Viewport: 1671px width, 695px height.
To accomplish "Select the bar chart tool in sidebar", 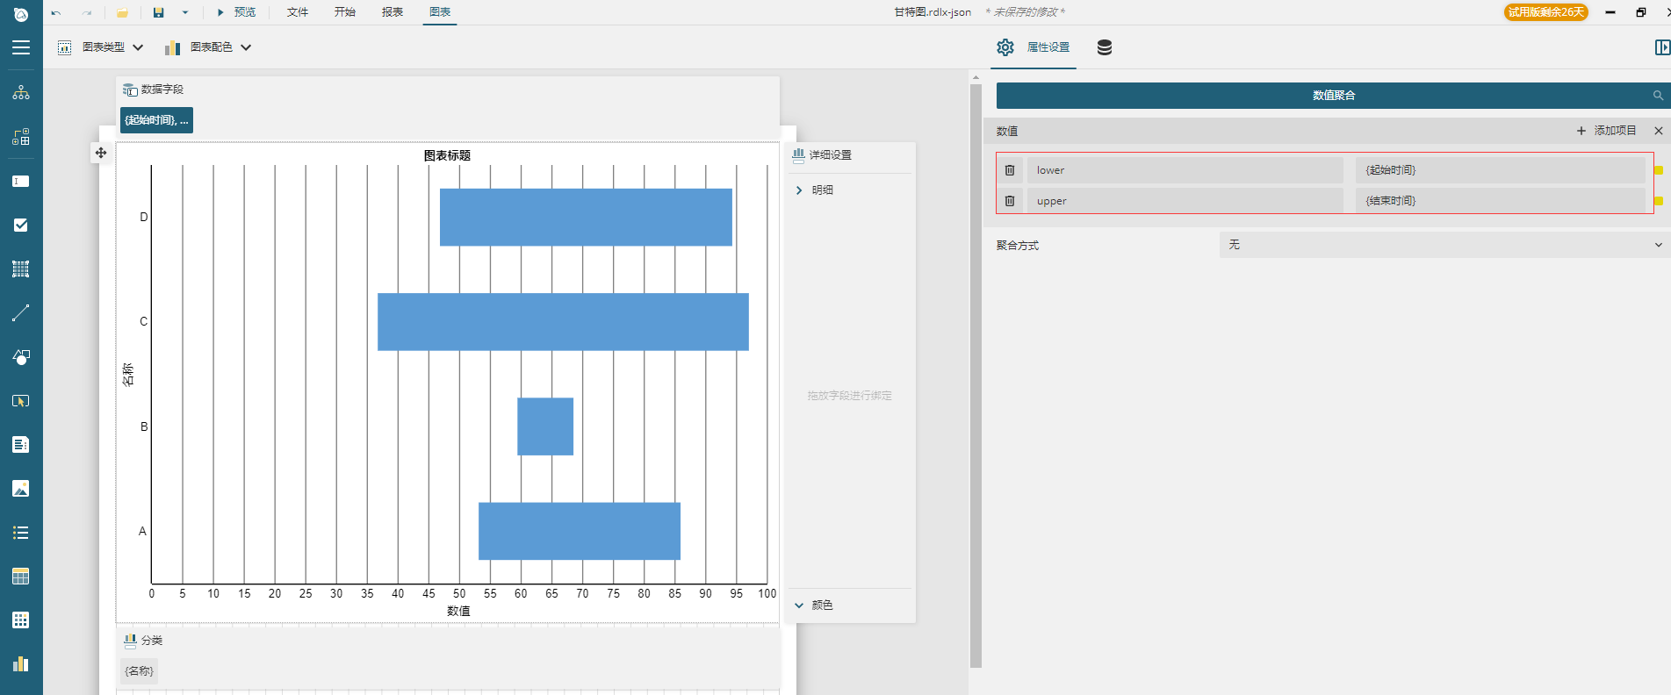I will (21, 664).
